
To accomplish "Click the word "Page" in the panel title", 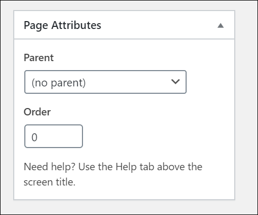I will click(x=36, y=26).
